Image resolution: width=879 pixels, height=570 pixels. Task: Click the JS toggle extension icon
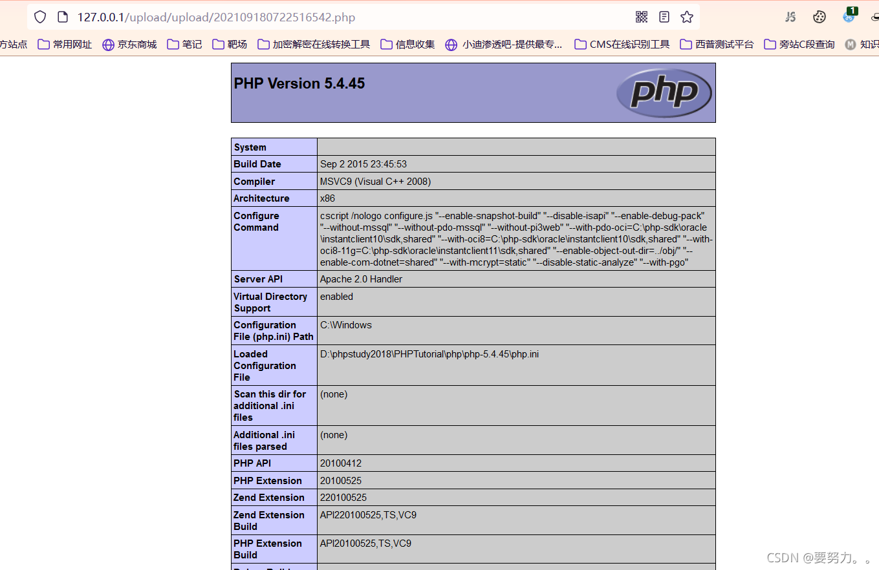(x=790, y=17)
